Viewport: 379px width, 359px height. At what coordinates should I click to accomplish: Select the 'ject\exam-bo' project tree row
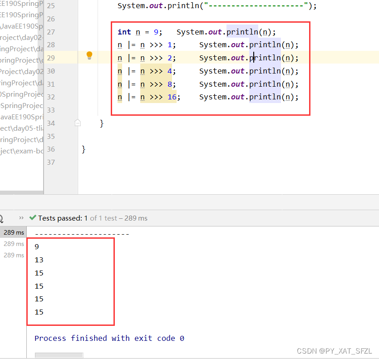pos(21,151)
